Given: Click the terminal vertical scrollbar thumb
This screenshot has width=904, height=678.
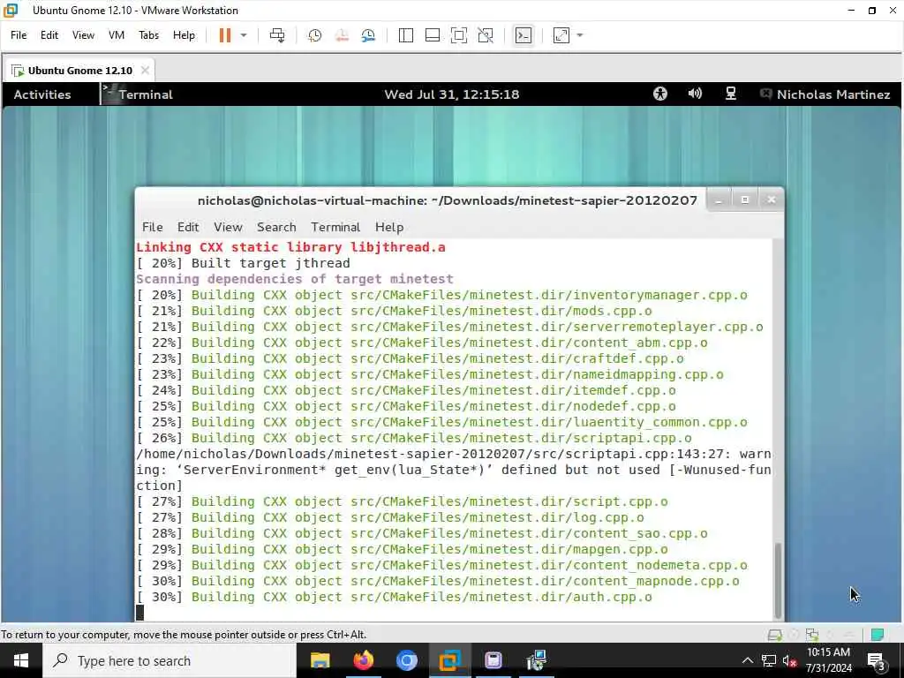Looking at the screenshot, I should [x=779, y=581].
